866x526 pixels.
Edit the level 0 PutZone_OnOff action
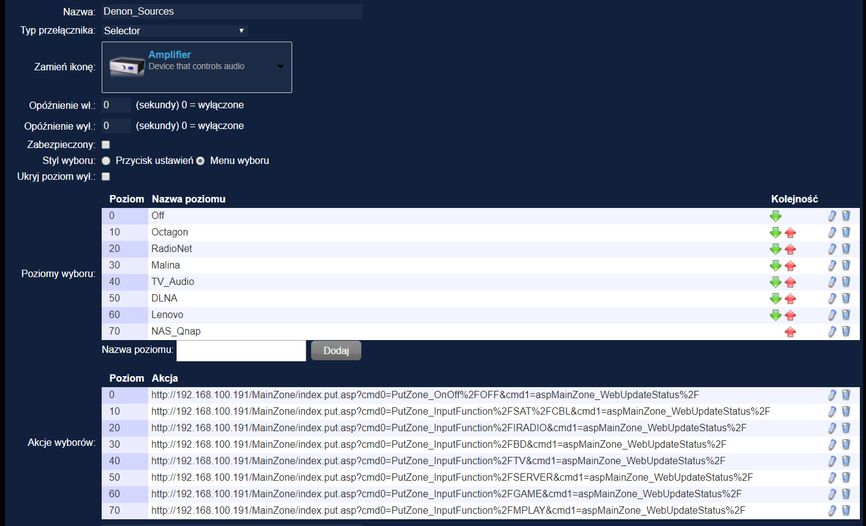pyautogui.click(x=832, y=395)
